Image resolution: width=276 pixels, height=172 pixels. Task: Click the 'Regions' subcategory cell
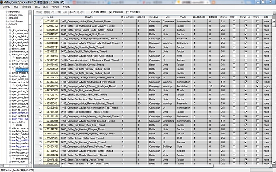tap(184, 151)
